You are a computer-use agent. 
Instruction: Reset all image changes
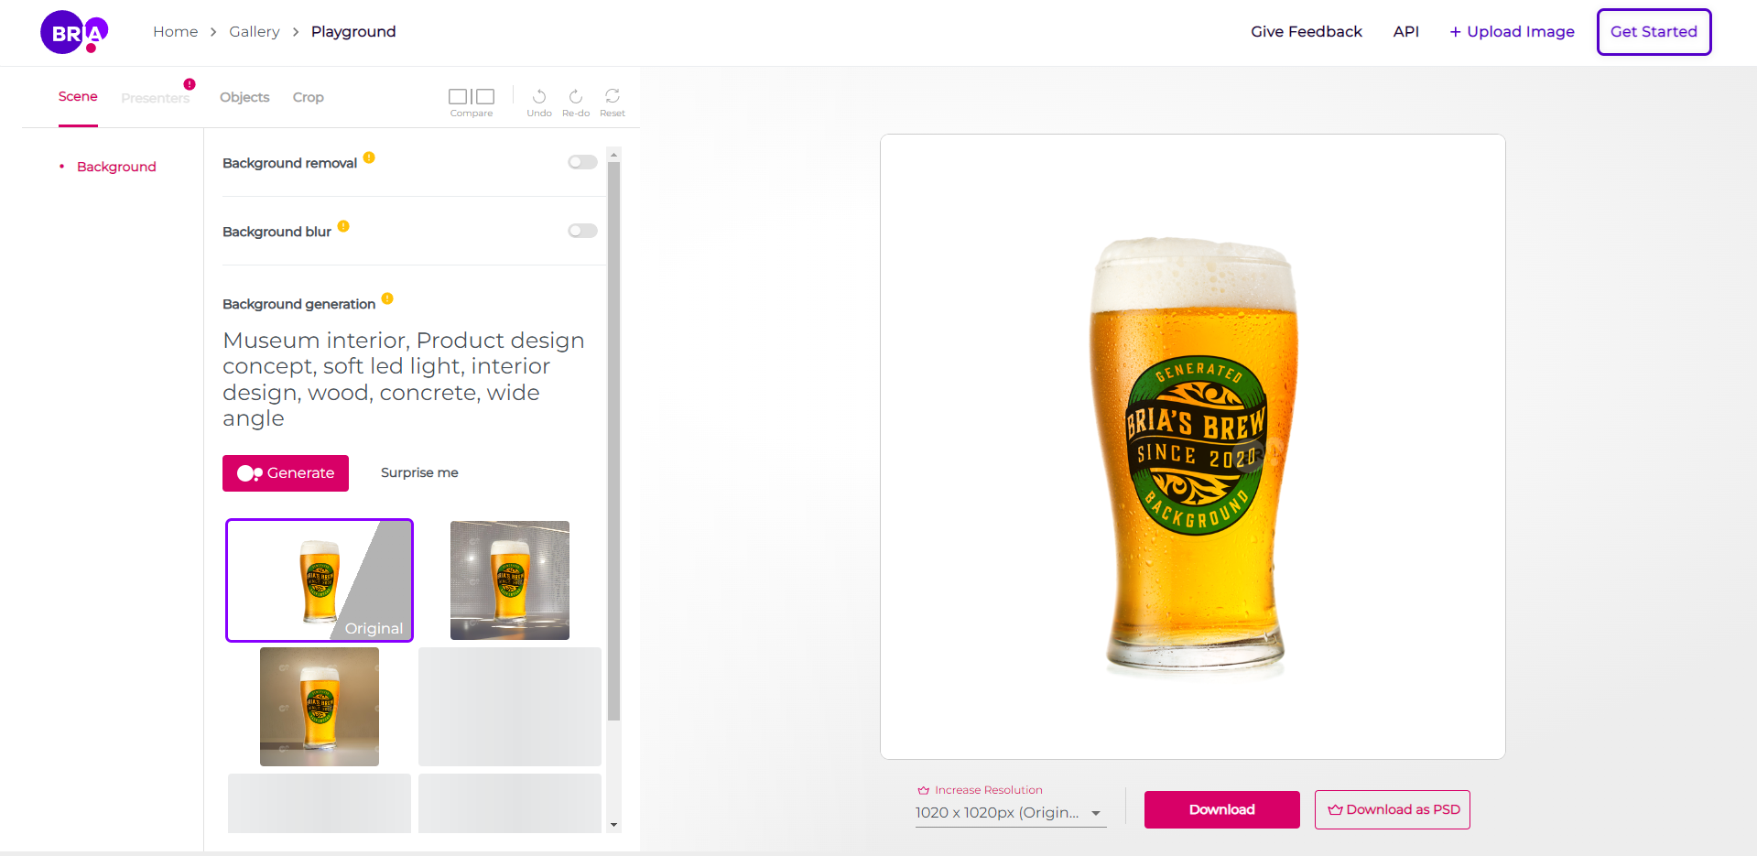pos(613,97)
